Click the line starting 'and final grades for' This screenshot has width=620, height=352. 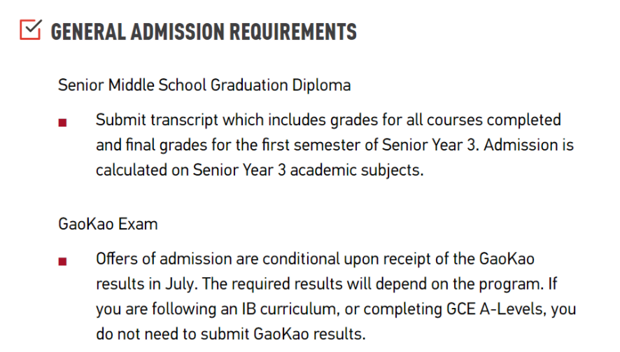point(334,145)
